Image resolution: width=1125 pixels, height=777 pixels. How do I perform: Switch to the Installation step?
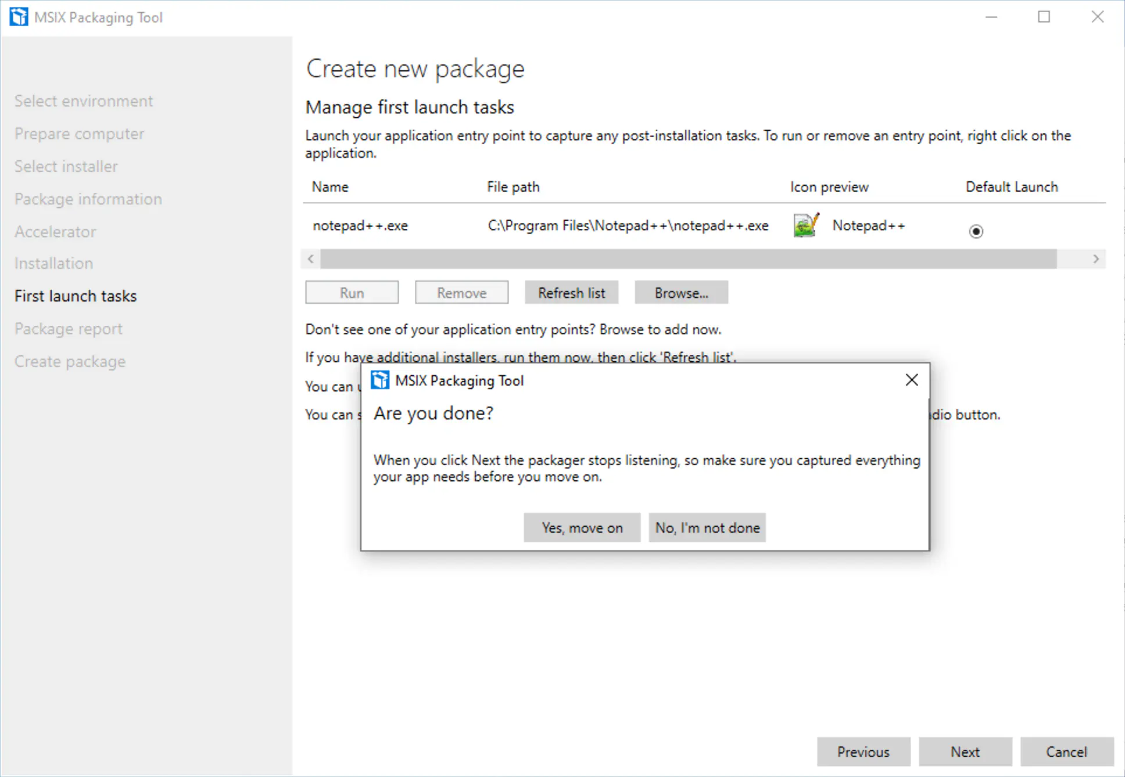click(x=53, y=263)
